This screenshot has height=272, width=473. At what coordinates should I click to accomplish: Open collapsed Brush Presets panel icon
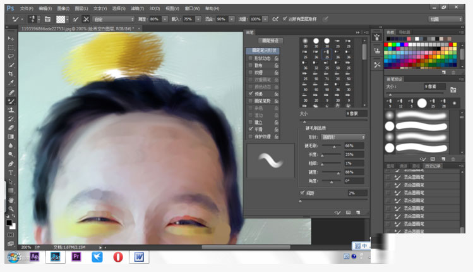[x=377, y=37]
